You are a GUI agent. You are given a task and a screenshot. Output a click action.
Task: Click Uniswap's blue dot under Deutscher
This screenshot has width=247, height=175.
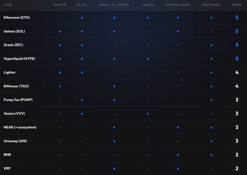click(x=211, y=141)
